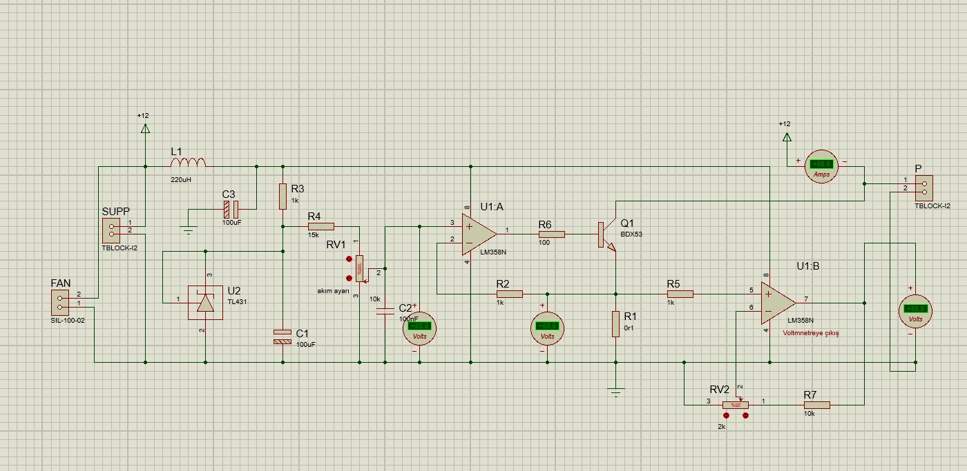Select the SUPP terminal block connector
This screenshot has height=471, width=967.
click(112, 228)
